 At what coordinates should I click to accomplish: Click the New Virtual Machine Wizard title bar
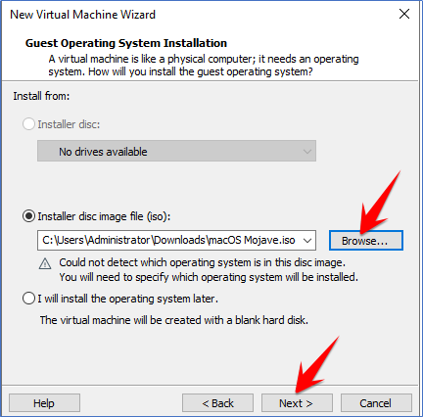tap(82, 15)
